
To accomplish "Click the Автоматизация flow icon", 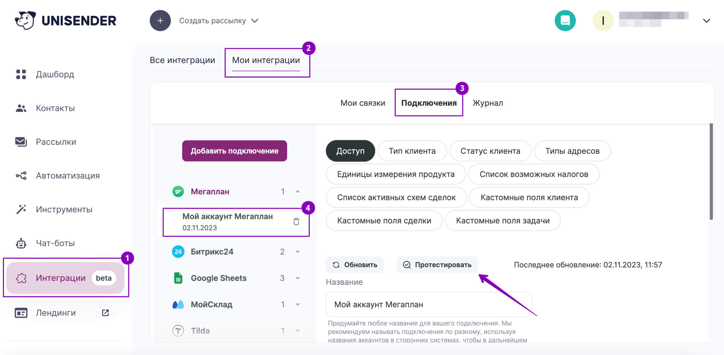I will pos(21,176).
